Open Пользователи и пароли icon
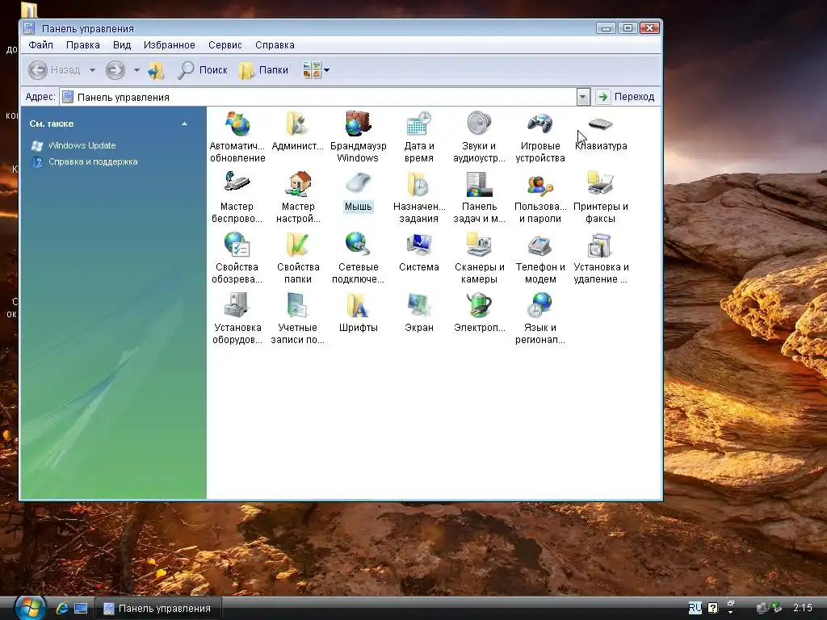827x620 pixels. 540,197
